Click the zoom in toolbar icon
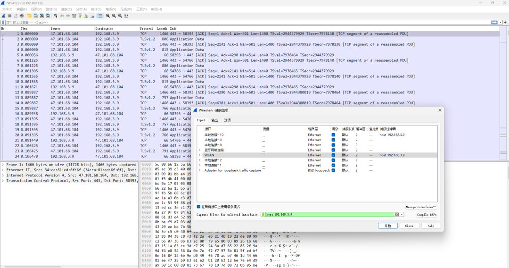This screenshot has width=509, height=268. coord(108,16)
